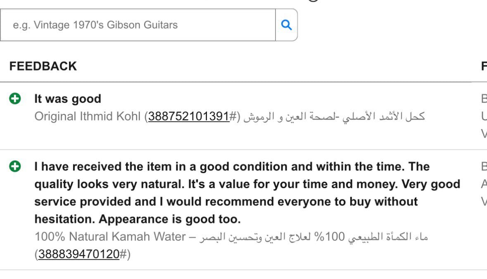Focus the feedback search input field

click(138, 25)
